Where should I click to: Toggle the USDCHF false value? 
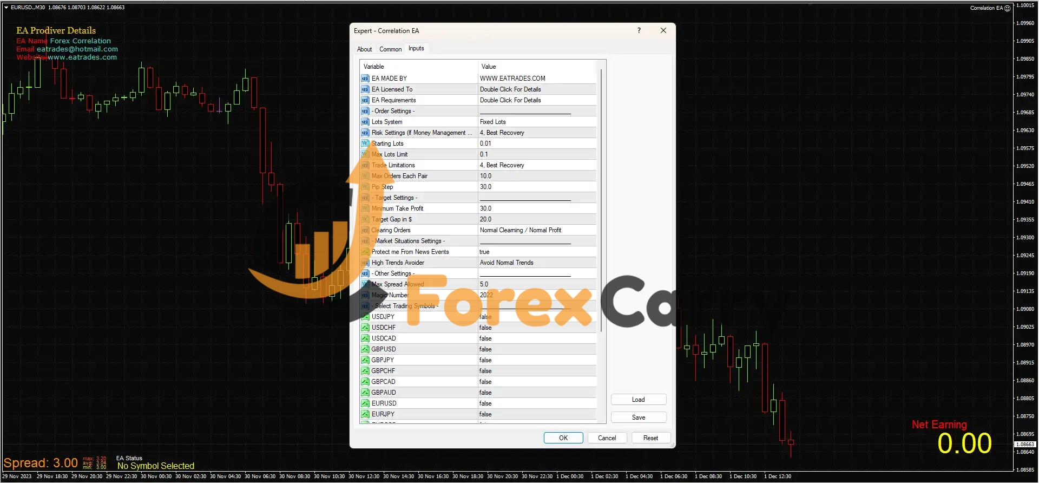537,328
